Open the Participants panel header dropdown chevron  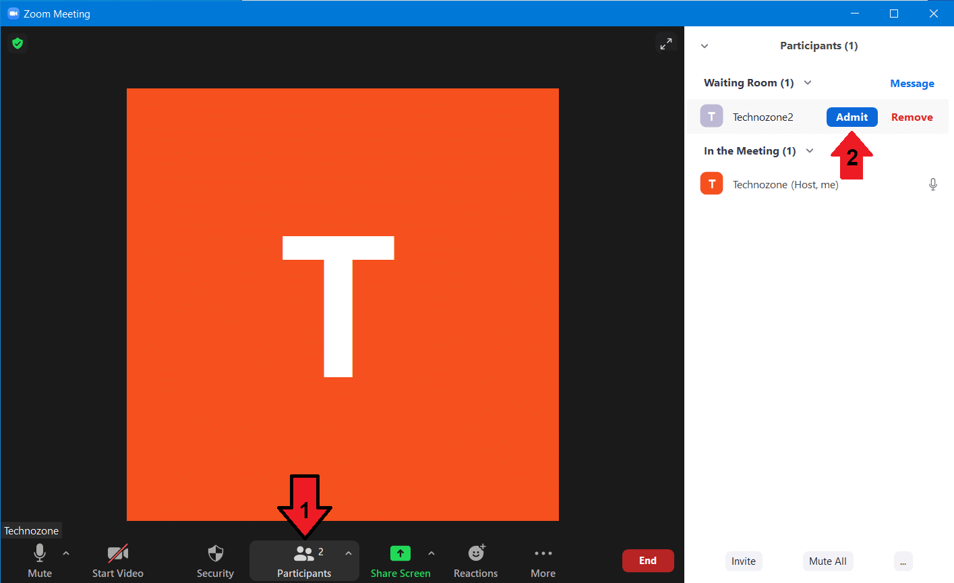click(705, 46)
